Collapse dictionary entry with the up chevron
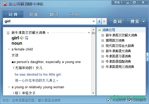The image size is (149, 104). coord(89,33)
